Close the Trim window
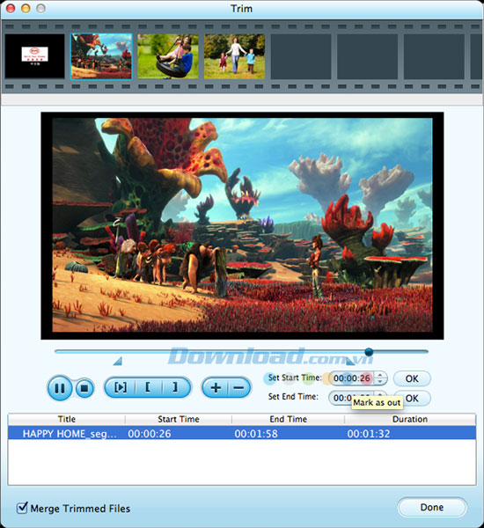The height and width of the screenshot is (528, 484). tap(11, 8)
